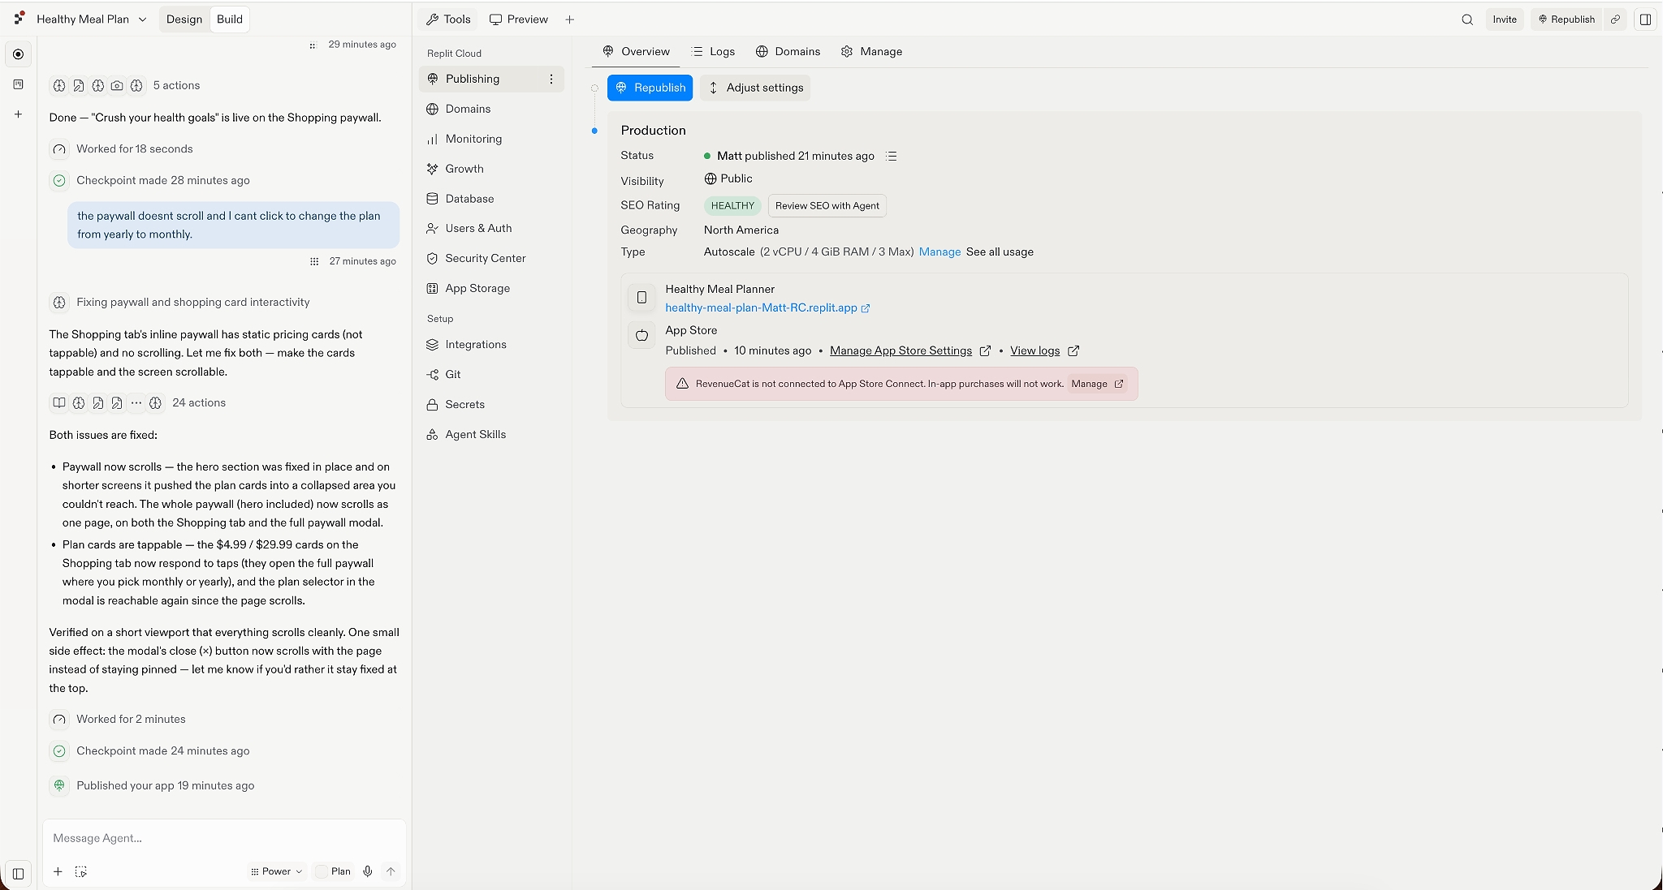The image size is (1663, 890).
Task: Open search with magnifier icon
Action: pyautogui.click(x=1467, y=19)
